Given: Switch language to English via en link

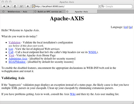Looking at the screenshot, I should click(126, 27).
